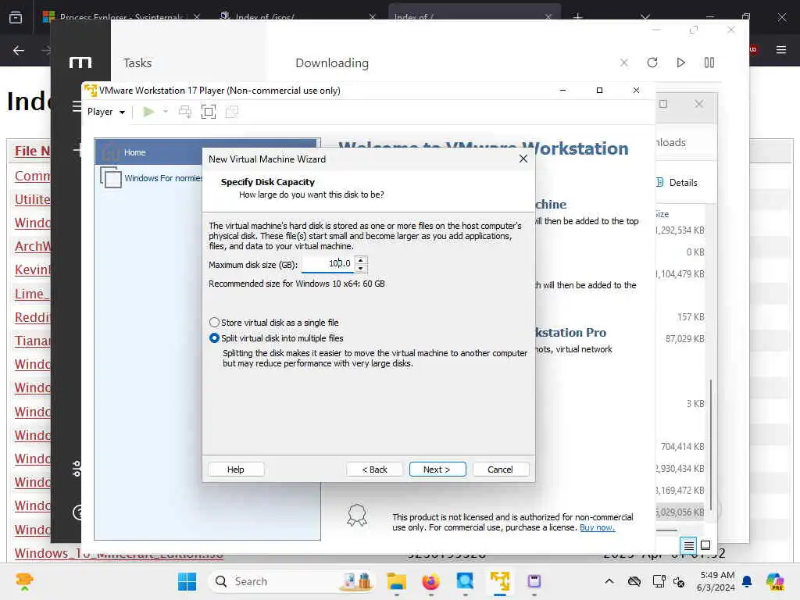800x600 pixels.
Task: Click the VMware Player taskbar icon
Action: 500,581
